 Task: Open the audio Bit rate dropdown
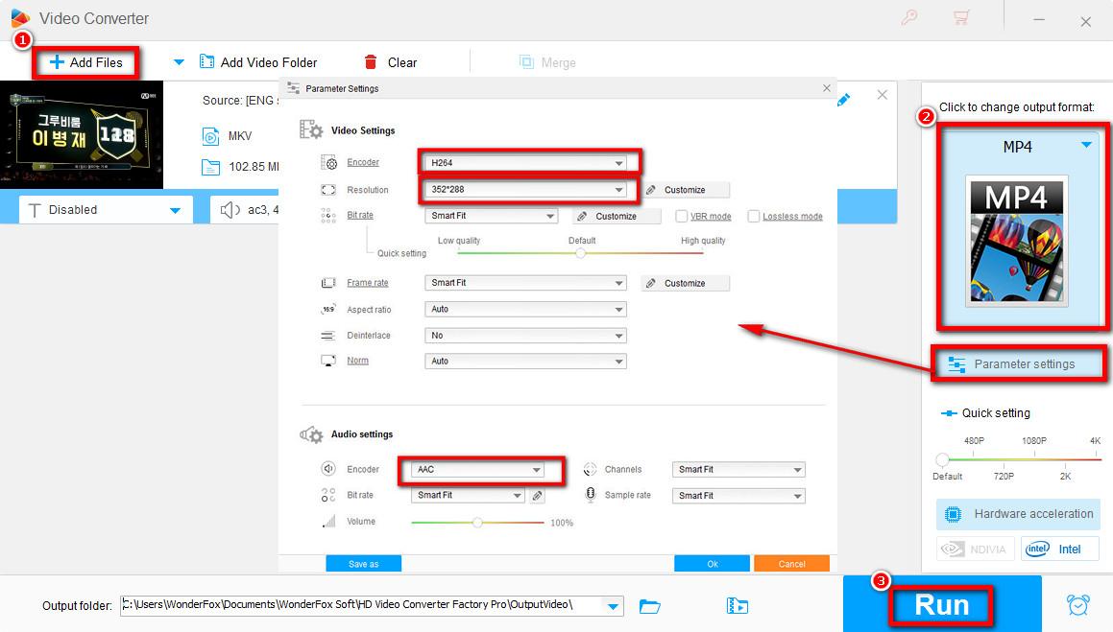468,495
